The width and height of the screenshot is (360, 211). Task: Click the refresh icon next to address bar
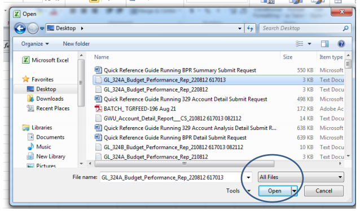[x=250, y=28]
